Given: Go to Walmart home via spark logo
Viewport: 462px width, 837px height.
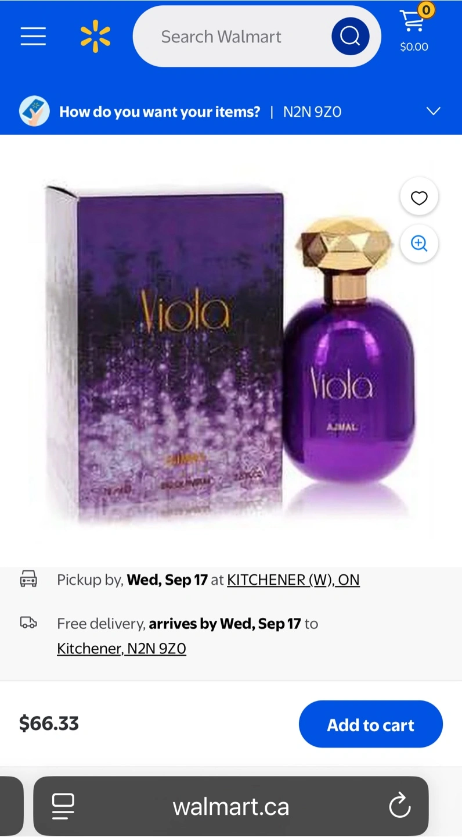Looking at the screenshot, I should coord(95,37).
